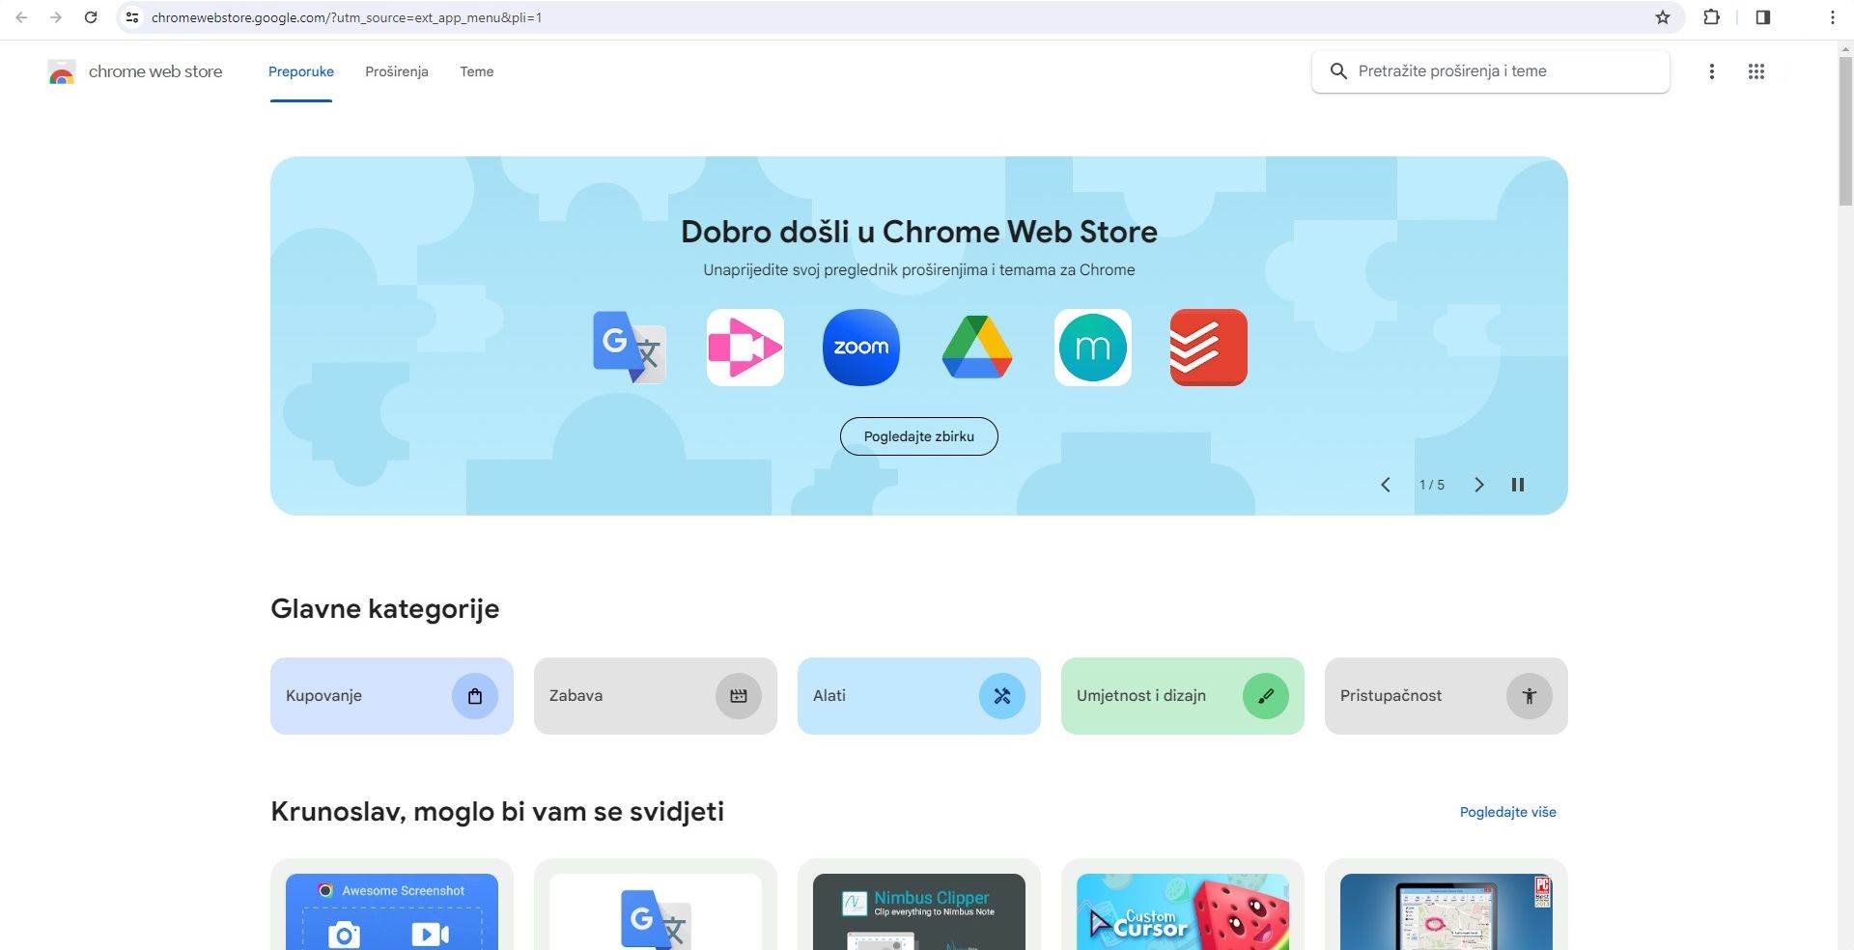Click the browser forward arrow

coord(56,17)
